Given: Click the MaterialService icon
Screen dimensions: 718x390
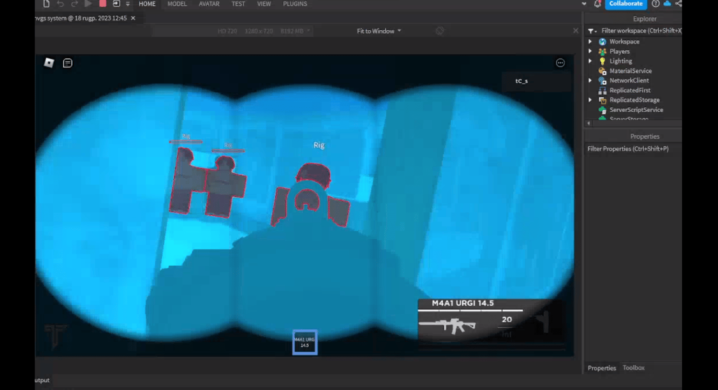Looking at the screenshot, I should tap(603, 71).
